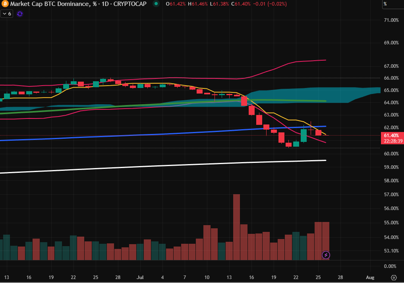This screenshot has width=404, height=283.
Task: Click the orange Bitcoin symbol logo
Action: tap(5, 4)
